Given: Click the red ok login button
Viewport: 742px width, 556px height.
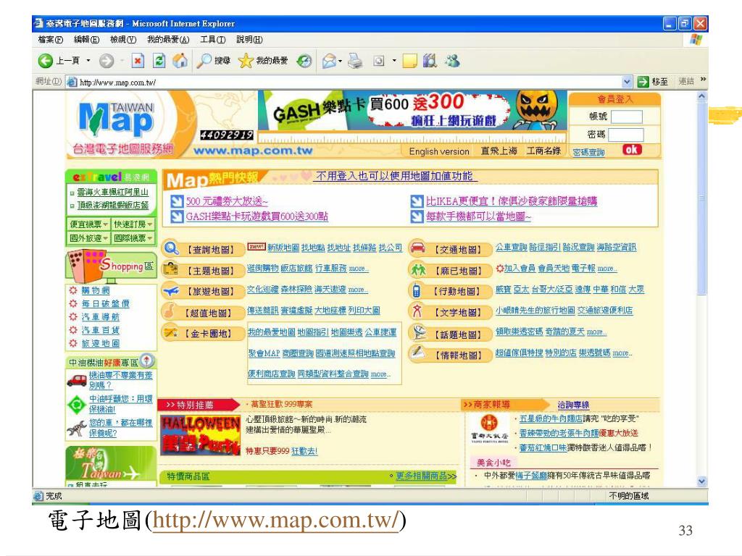Looking at the screenshot, I should tap(632, 150).
